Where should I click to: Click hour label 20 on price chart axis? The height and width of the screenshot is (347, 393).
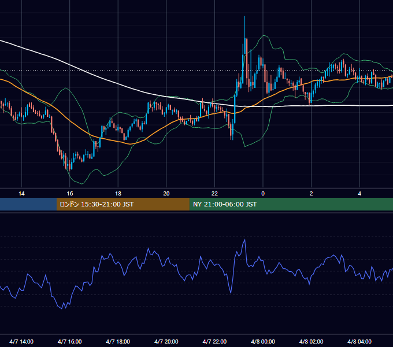click(x=166, y=194)
